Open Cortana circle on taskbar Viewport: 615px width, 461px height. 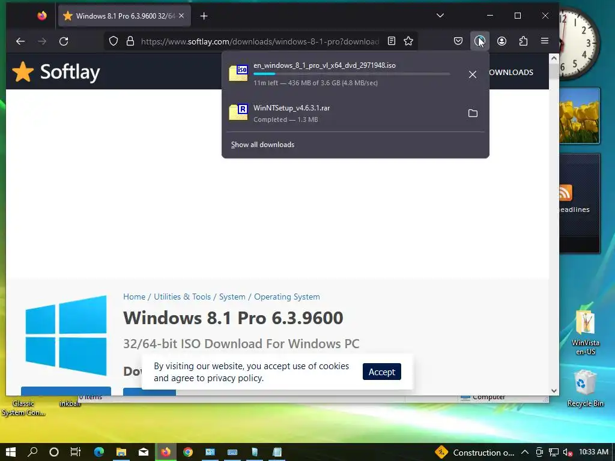tap(54, 452)
